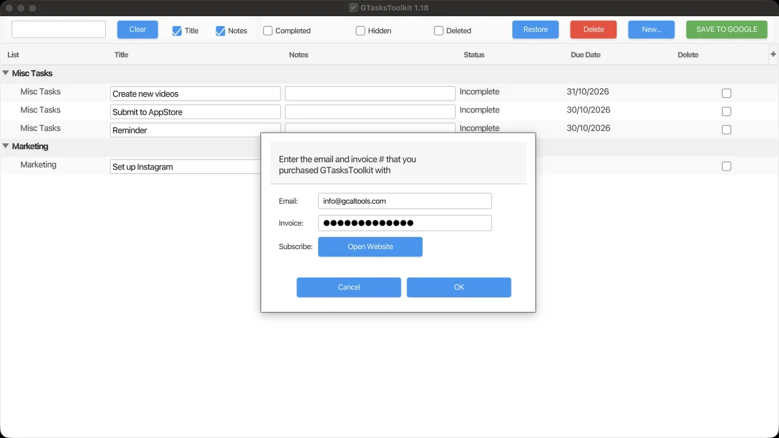Enable the Completed filter checkbox
Viewport: 779px width, 438px height.
click(x=267, y=30)
